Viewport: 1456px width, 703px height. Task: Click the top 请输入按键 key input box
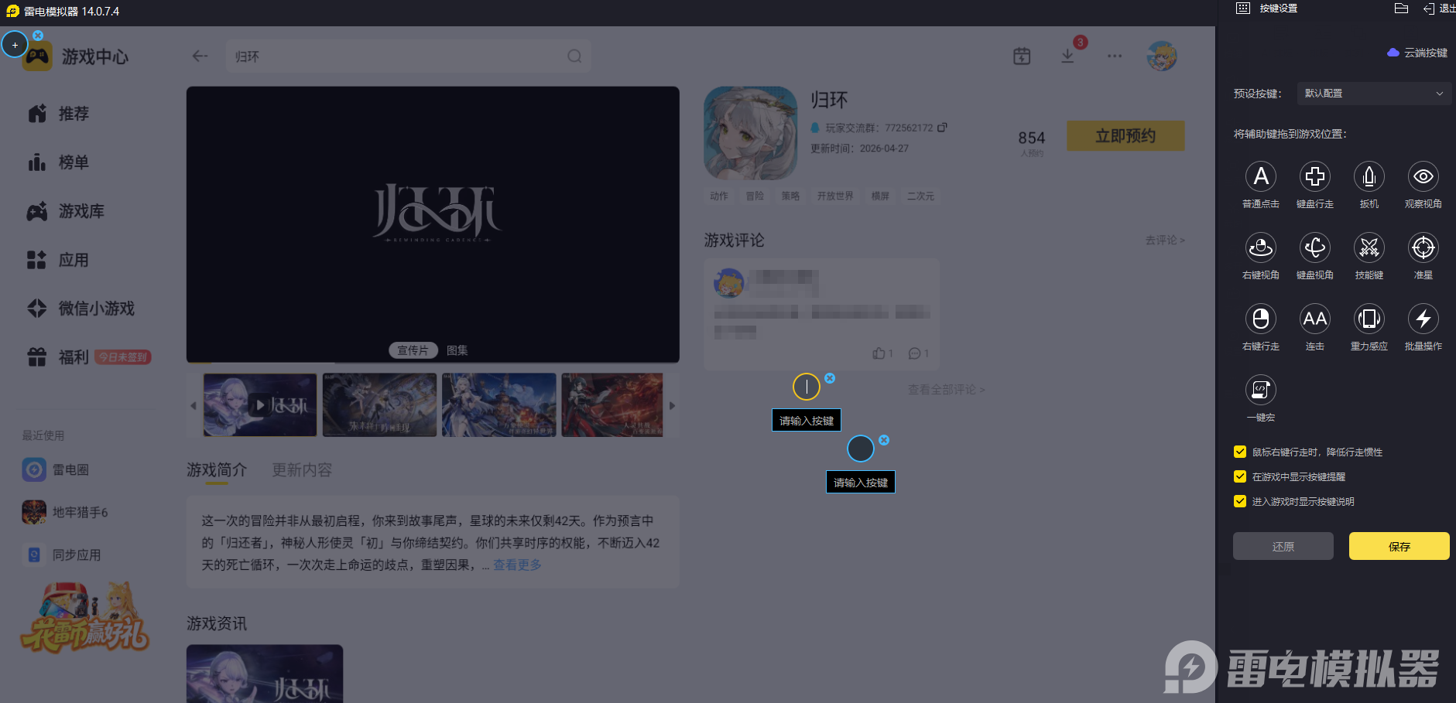[807, 420]
